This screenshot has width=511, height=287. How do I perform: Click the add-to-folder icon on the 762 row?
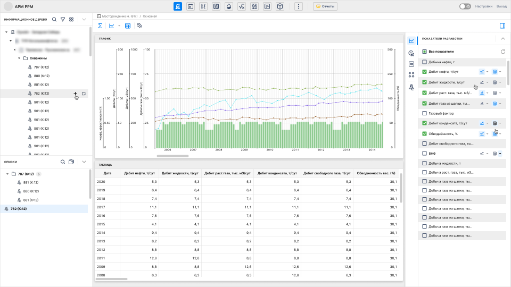(84, 94)
